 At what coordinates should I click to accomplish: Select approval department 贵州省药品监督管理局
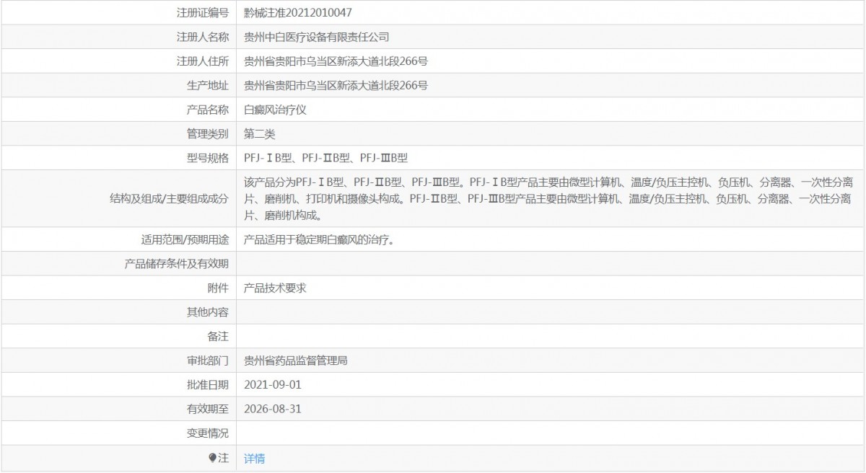pyautogui.click(x=296, y=361)
